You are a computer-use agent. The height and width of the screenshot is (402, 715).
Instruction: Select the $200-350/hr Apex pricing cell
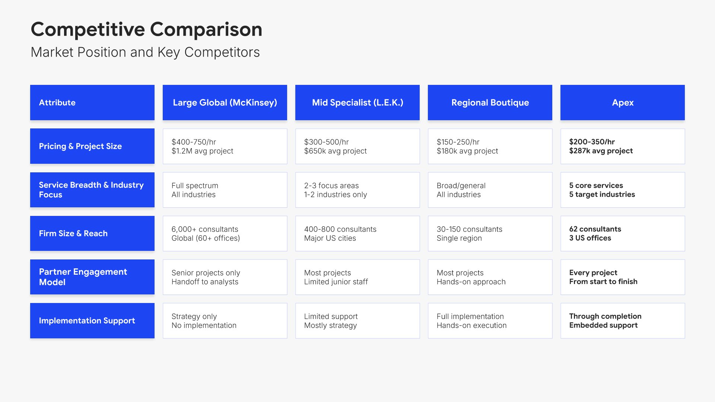(x=622, y=146)
